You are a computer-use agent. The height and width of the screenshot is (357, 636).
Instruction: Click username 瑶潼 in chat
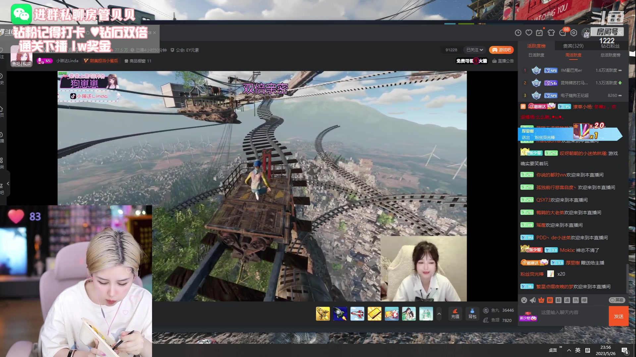point(541,225)
